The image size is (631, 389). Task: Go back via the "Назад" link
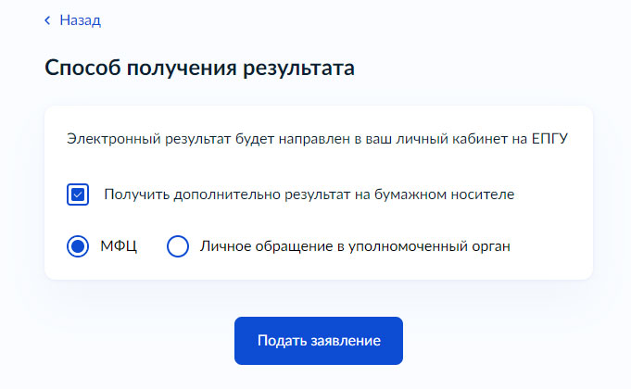(x=80, y=19)
